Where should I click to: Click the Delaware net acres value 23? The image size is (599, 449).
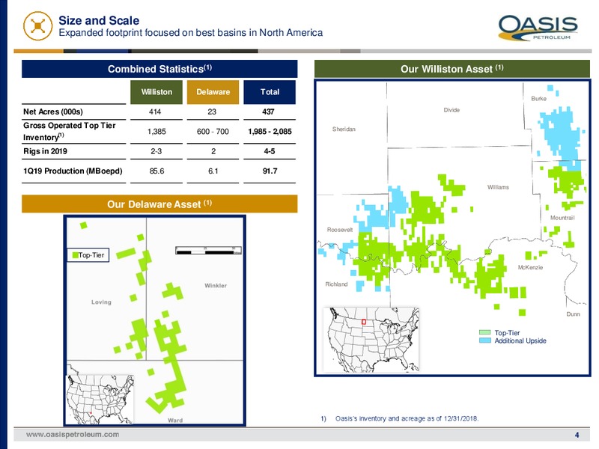click(212, 112)
